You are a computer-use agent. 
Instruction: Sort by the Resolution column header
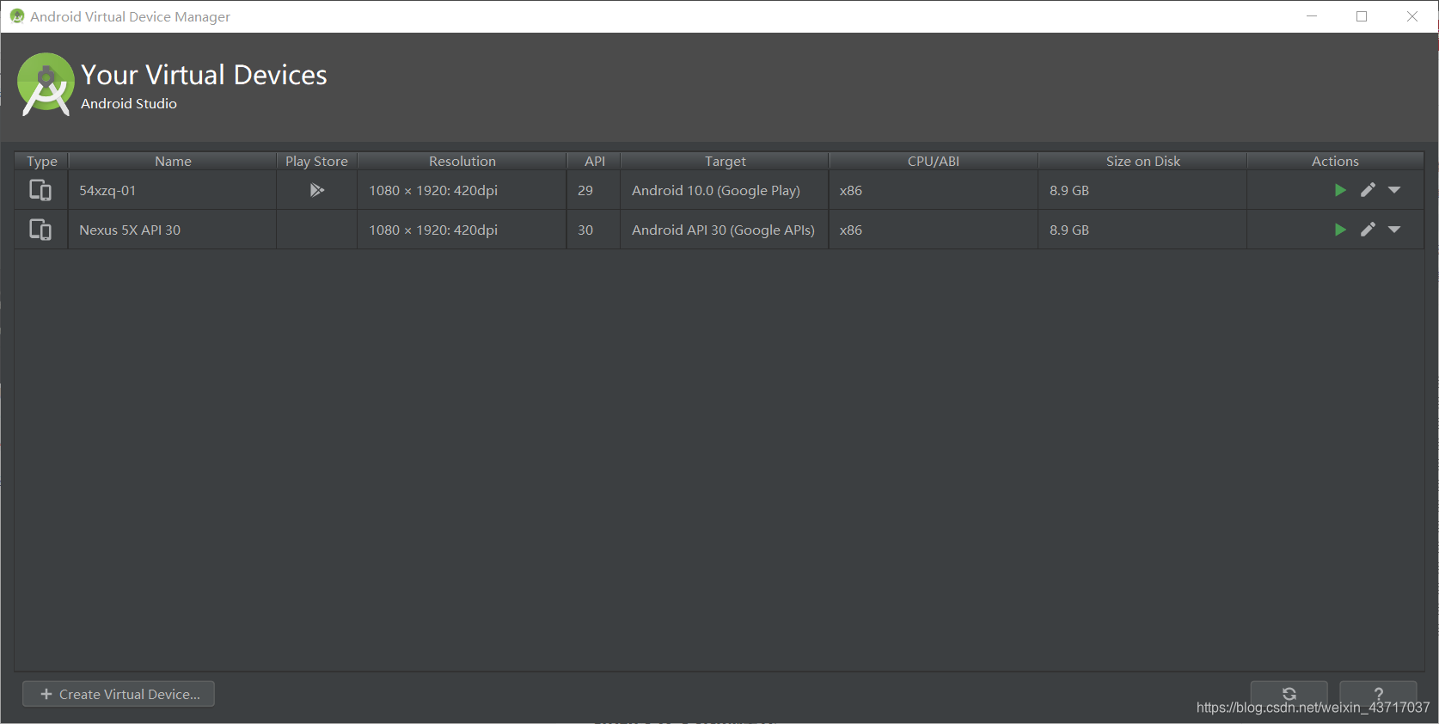tap(462, 161)
